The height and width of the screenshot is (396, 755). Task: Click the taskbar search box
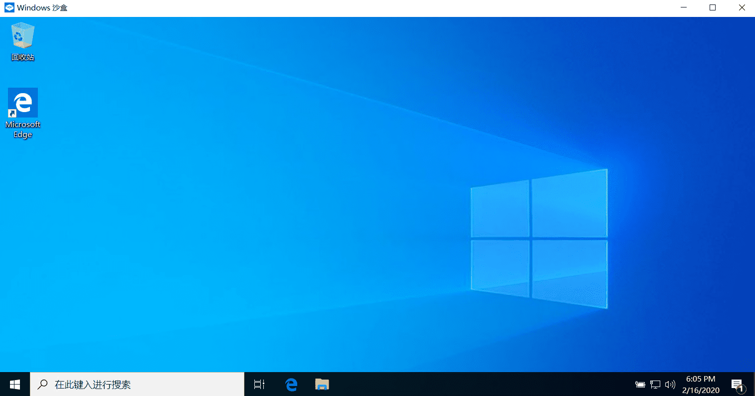[137, 384]
